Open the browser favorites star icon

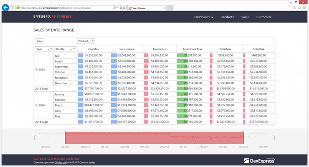[x=300, y=7]
